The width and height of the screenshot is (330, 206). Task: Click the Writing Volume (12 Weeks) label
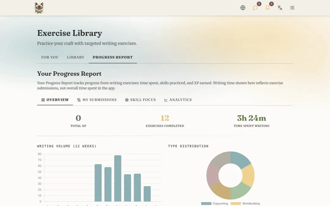click(67, 146)
